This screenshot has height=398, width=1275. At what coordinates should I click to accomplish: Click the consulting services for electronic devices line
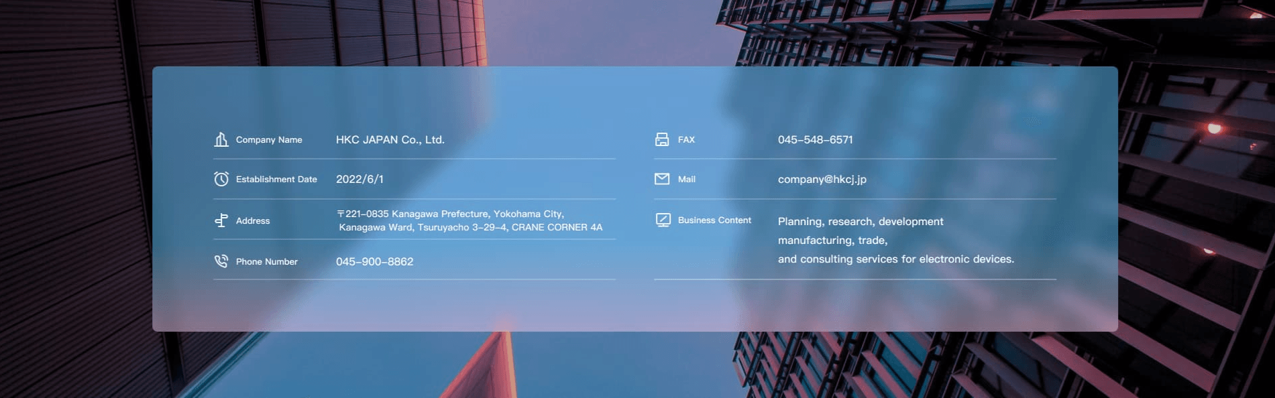[895, 259]
